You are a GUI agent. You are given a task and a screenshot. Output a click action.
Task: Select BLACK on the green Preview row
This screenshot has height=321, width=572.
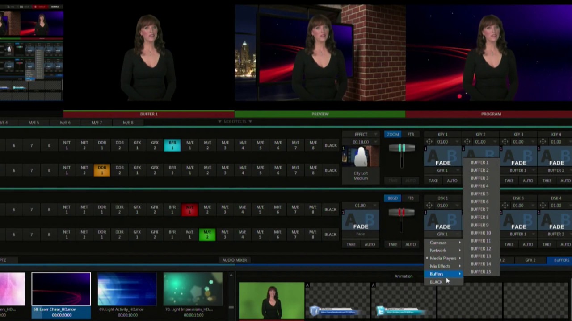point(331,235)
